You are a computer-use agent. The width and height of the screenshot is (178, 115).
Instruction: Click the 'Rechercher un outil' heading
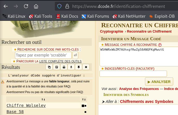(21, 42)
